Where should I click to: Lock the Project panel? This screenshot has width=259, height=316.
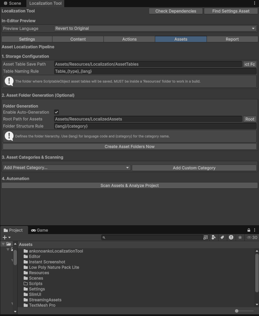[249, 230]
